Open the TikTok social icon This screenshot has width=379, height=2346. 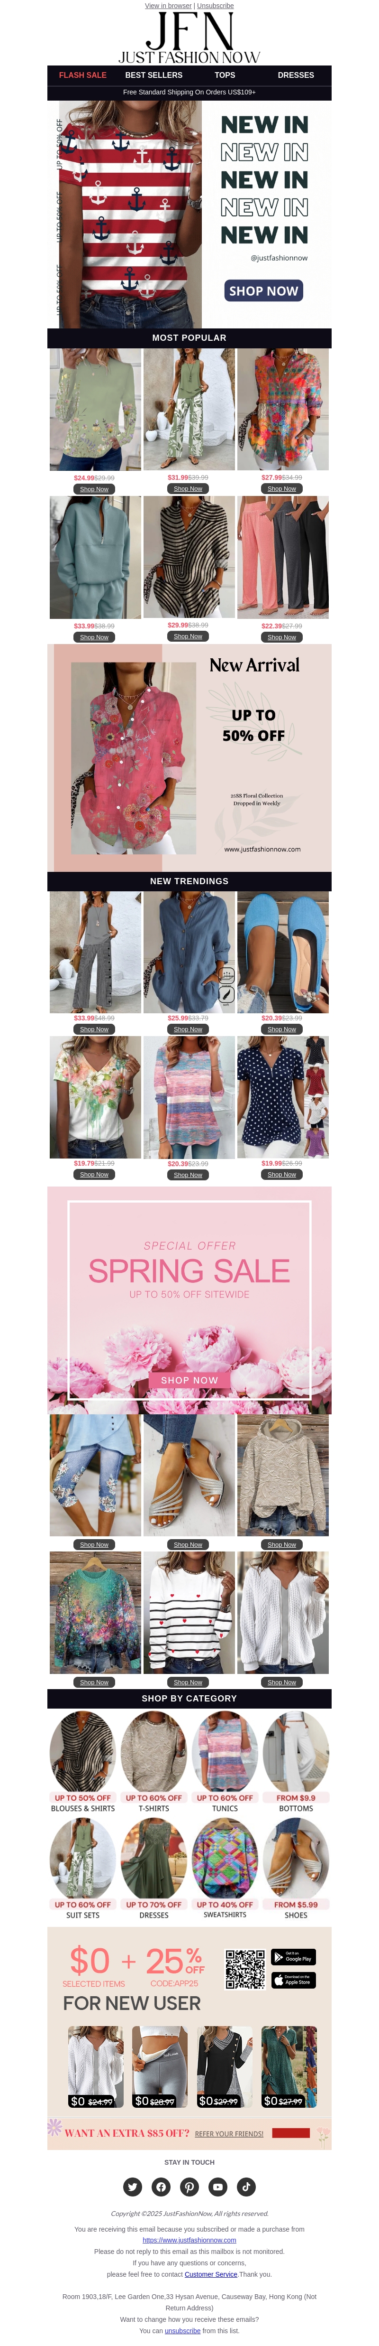[x=246, y=2187]
